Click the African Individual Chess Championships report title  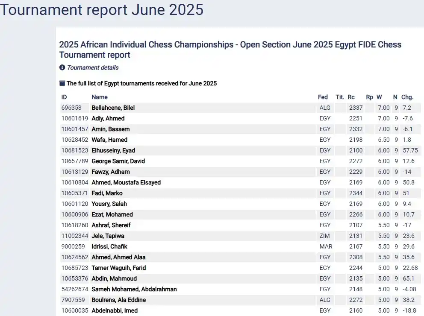pyautogui.click(x=230, y=50)
